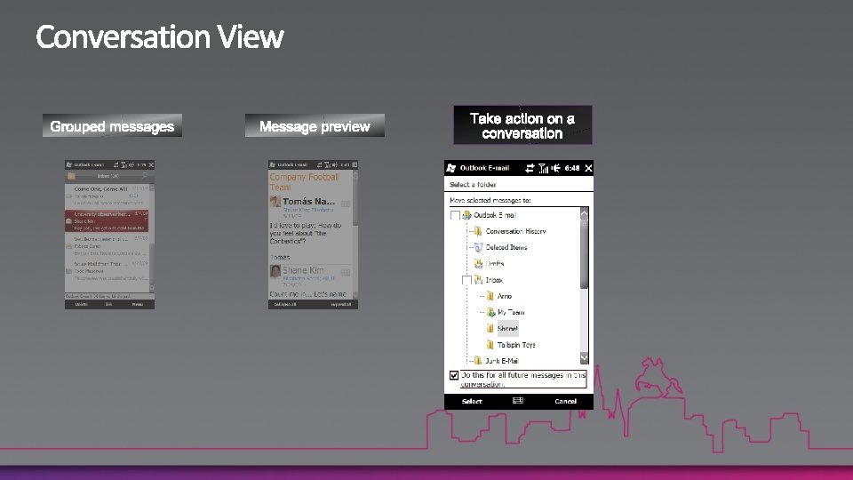The height and width of the screenshot is (480, 853).
Task: Tap the speaker volume icon beside 6:48
Action: (x=556, y=168)
